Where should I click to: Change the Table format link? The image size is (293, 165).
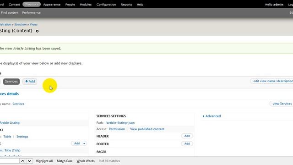tap(7, 137)
